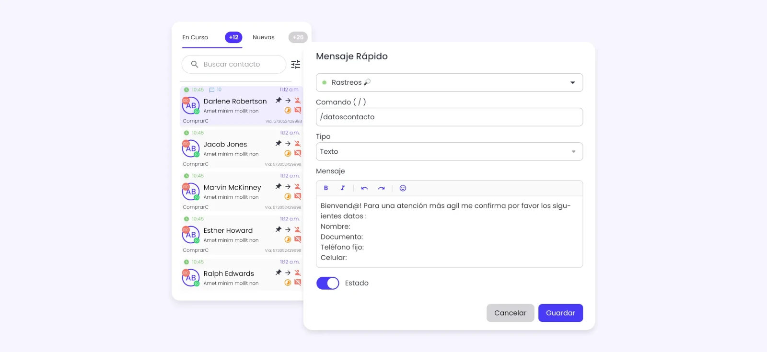Click the ComprarC label under Jacob Jones
The image size is (767, 352).
196,164
